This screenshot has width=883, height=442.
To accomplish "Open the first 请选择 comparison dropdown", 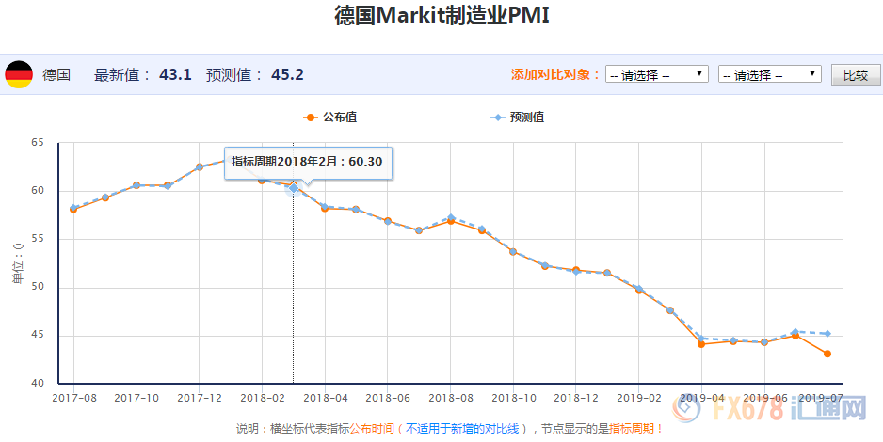I will 657,74.
